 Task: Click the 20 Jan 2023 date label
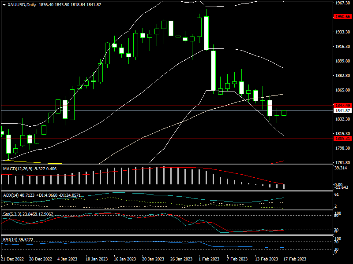(153, 259)
